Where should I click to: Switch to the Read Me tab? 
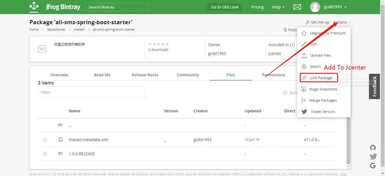(x=102, y=75)
